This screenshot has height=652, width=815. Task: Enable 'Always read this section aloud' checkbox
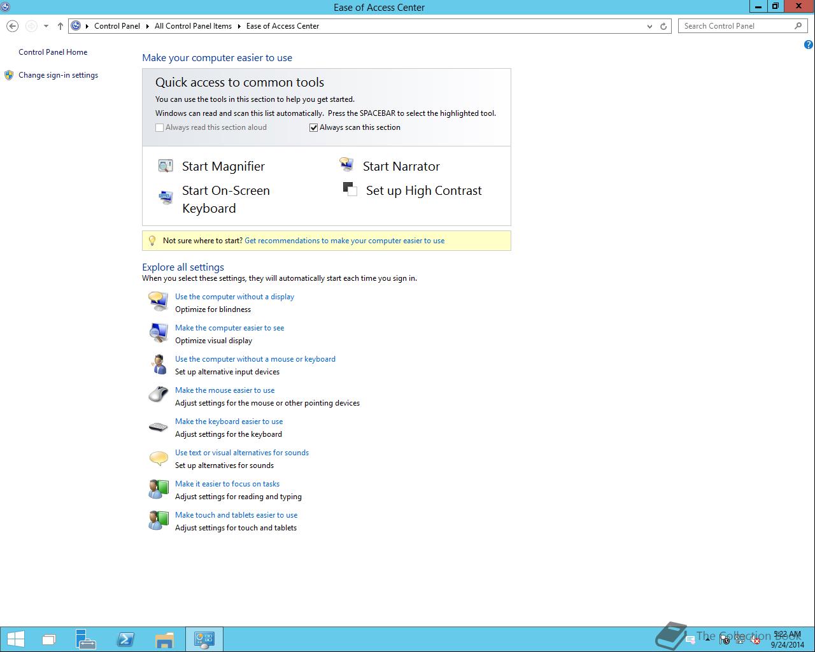(160, 127)
